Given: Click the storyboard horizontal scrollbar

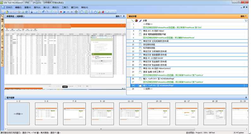Looking at the screenshot, I should coord(101,129).
